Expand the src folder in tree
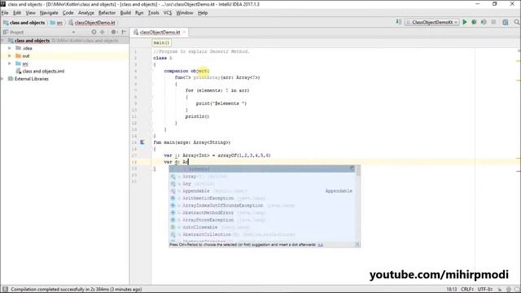Screen dimensions: 521x293 10,63
